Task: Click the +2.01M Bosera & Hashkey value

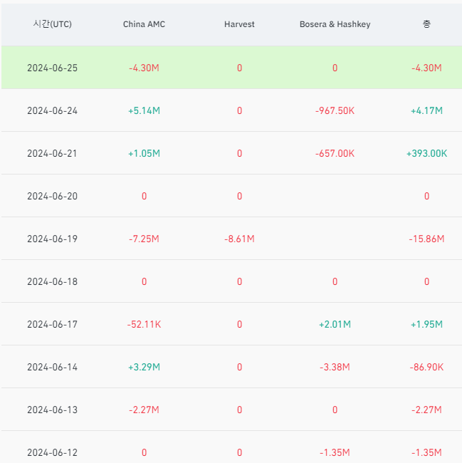Action: 335,324
